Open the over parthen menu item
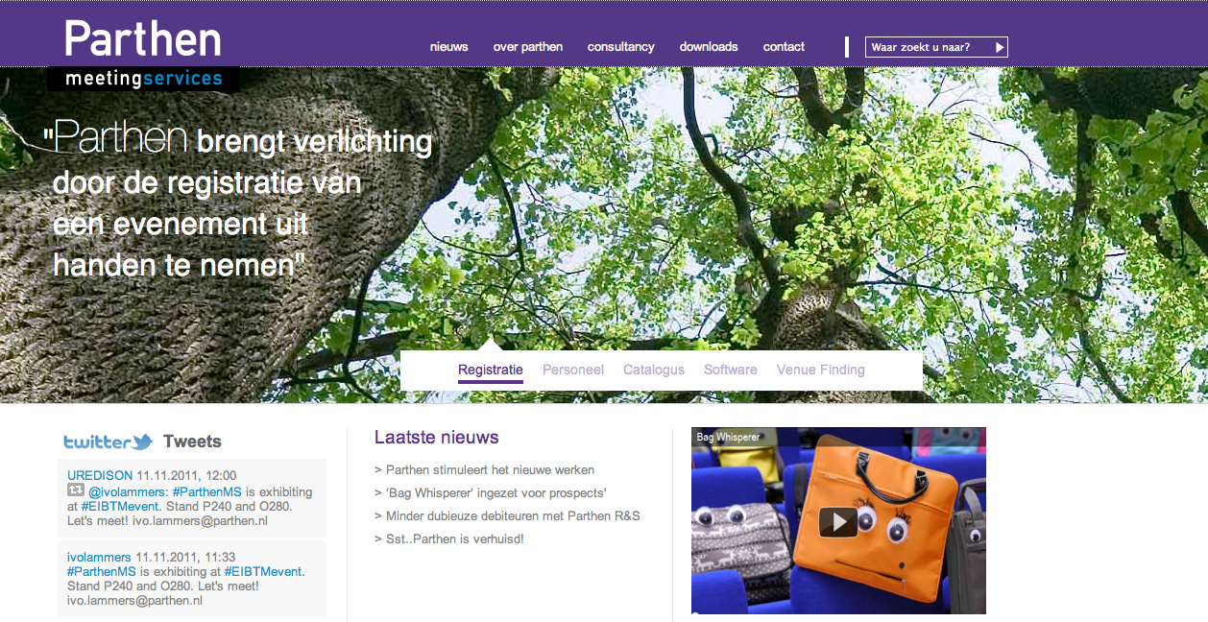This screenshot has width=1208, height=622. (x=528, y=46)
